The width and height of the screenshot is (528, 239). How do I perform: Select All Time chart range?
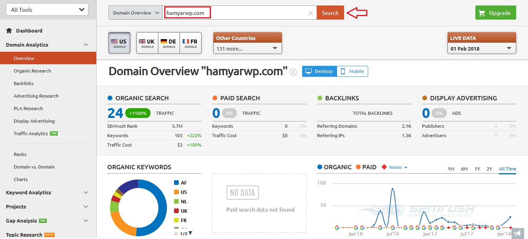coord(508,169)
